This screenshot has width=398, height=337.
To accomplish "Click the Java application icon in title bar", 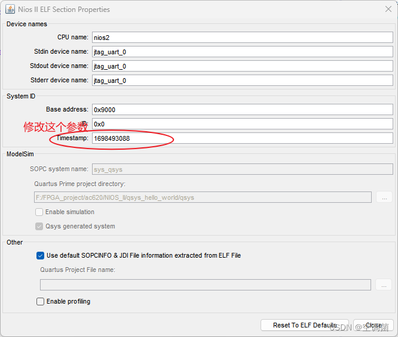I will click(10, 10).
